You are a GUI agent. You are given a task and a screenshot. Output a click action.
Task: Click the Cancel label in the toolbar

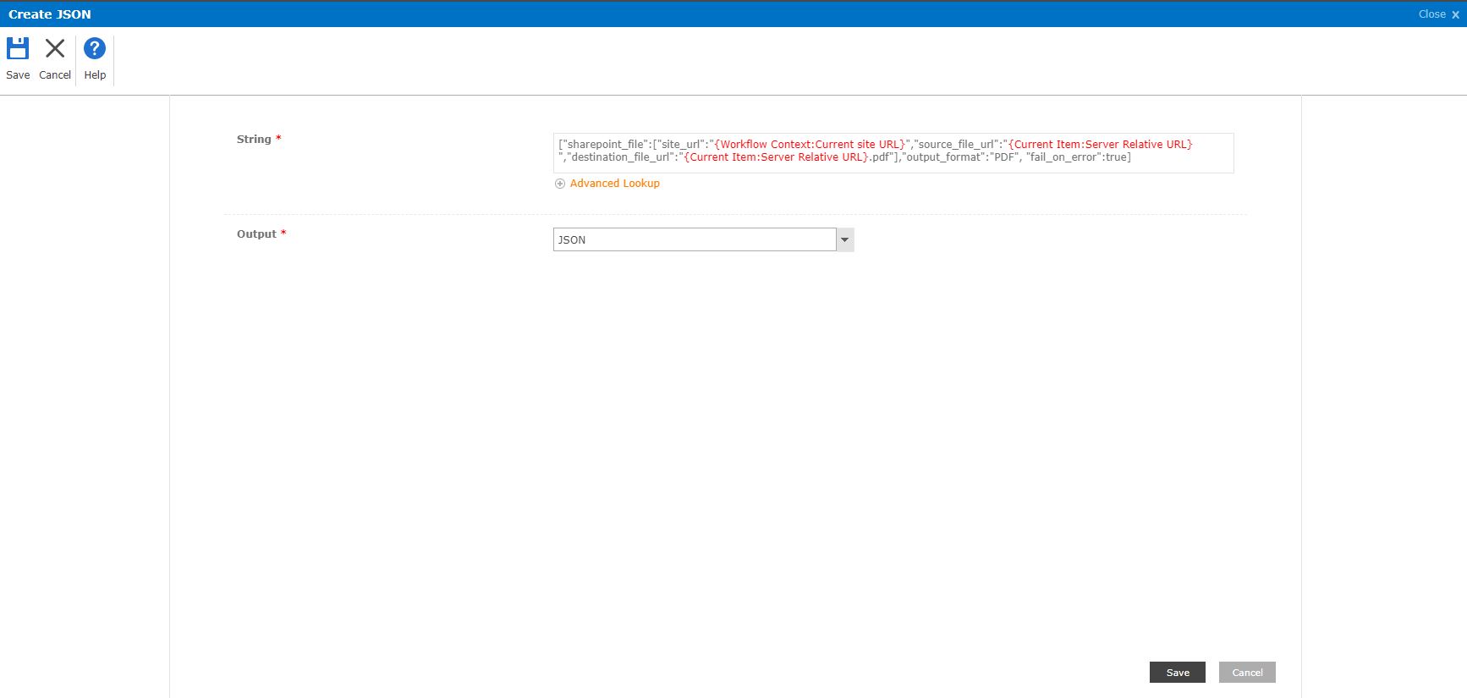click(x=55, y=75)
